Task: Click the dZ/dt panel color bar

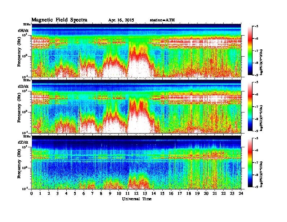Action: [250, 163]
